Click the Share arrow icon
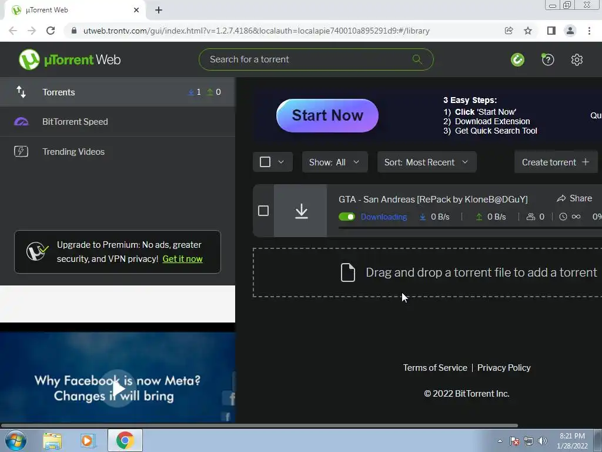The width and height of the screenshot is (602, 452). click(x=561, y=198)
